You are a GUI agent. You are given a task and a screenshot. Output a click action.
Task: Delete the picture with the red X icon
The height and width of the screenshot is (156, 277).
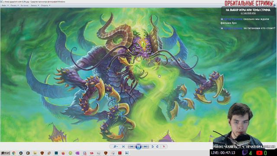click(164, 146)
